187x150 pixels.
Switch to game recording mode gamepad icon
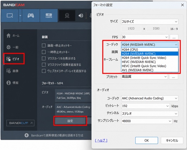click(31, 15)
